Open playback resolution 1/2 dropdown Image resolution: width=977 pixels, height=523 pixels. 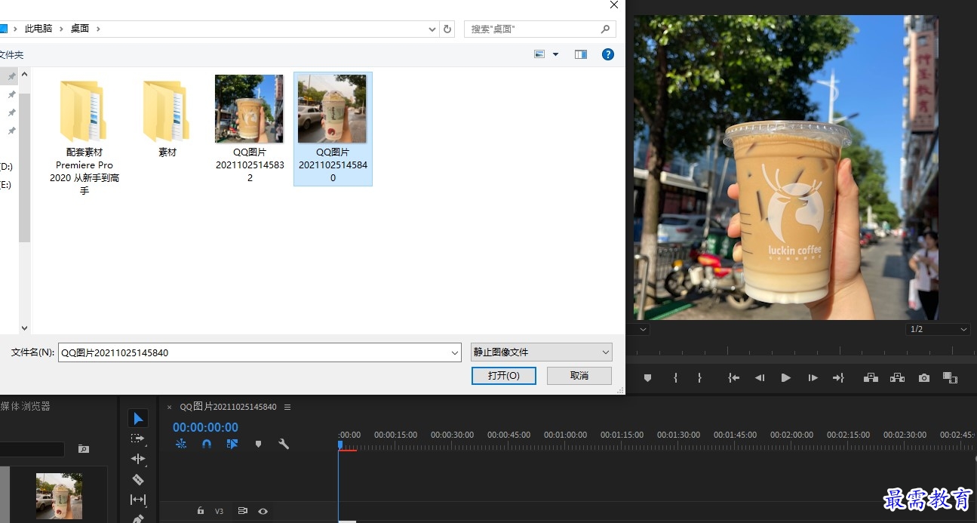(x=937, y=329)
